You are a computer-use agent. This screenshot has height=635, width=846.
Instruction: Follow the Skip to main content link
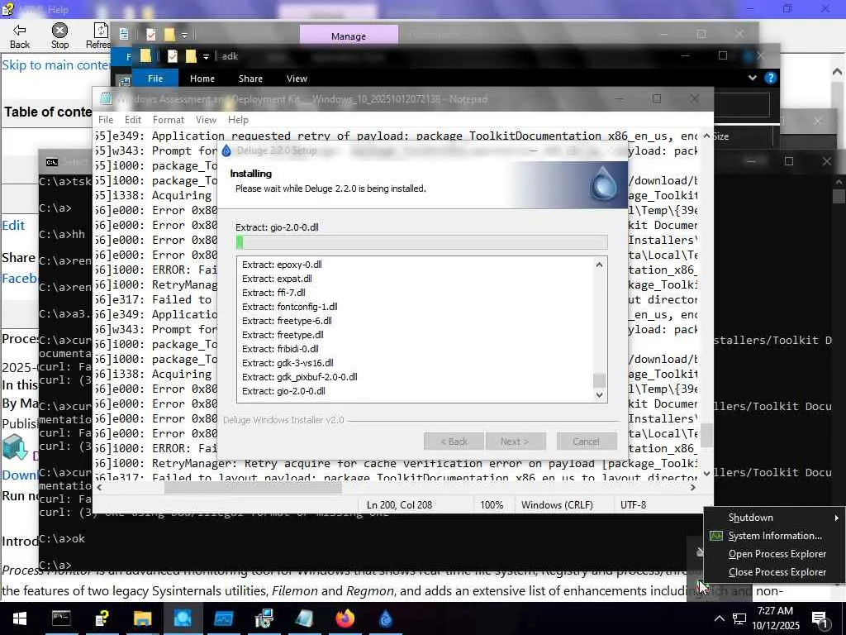(x=55, y=64)
